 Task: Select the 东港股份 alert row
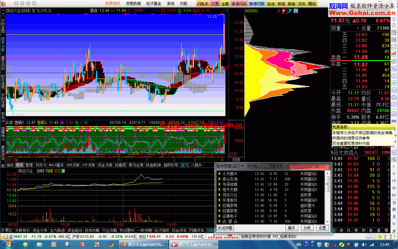pos(271,200)
